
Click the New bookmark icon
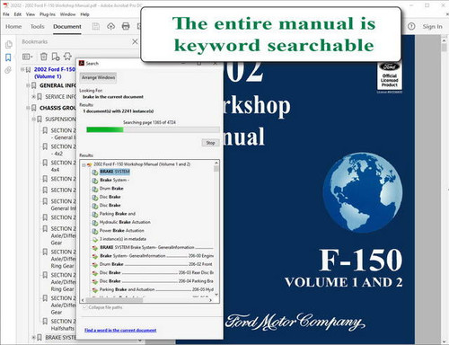(x=56, y=57)
